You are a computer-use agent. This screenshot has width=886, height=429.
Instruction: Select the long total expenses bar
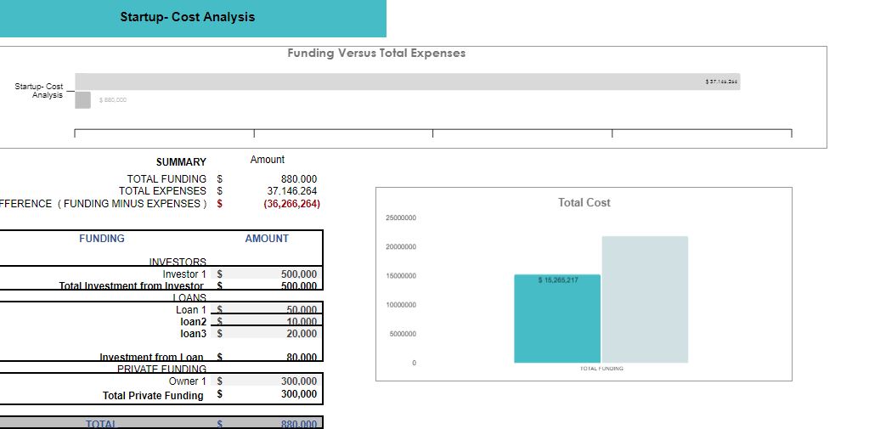click(x=408, y=82)
